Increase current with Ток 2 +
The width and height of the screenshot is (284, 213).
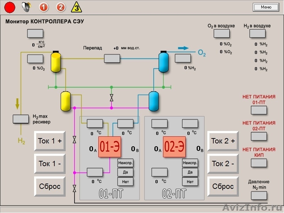point(223,141)
